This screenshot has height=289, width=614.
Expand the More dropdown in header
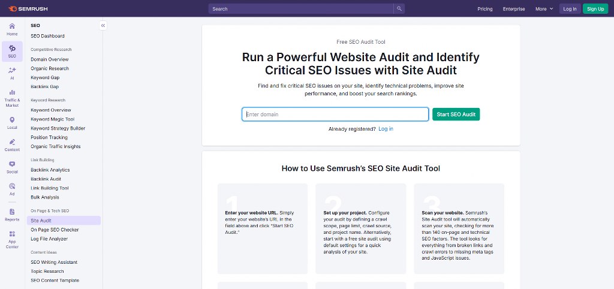click(544, 8)
